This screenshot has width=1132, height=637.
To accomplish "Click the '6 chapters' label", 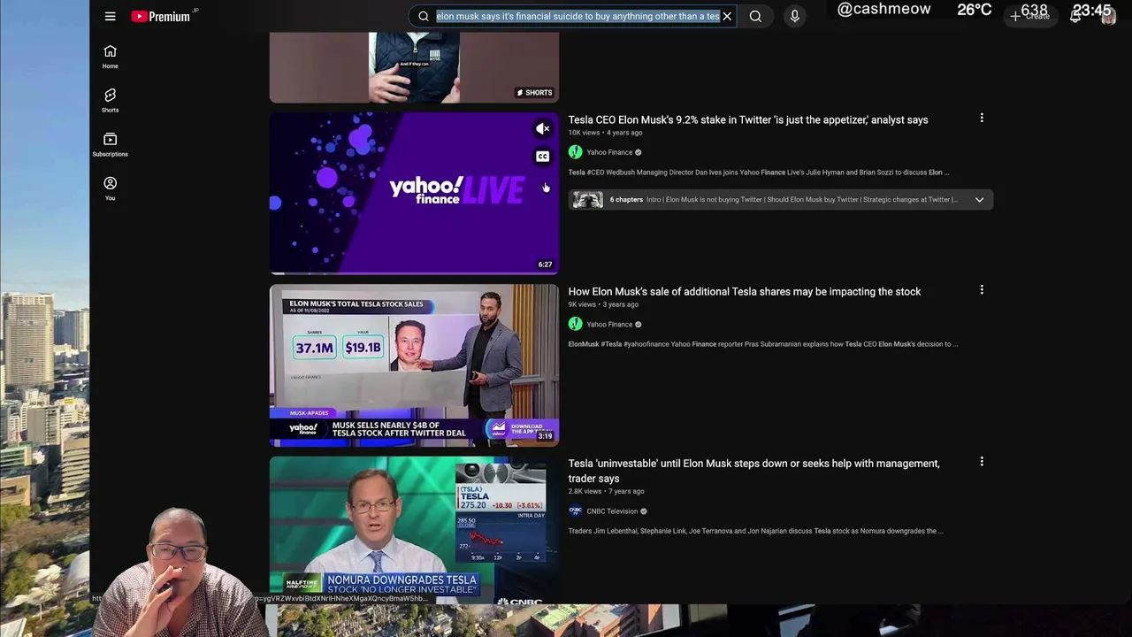I will (x=626, y=200).
